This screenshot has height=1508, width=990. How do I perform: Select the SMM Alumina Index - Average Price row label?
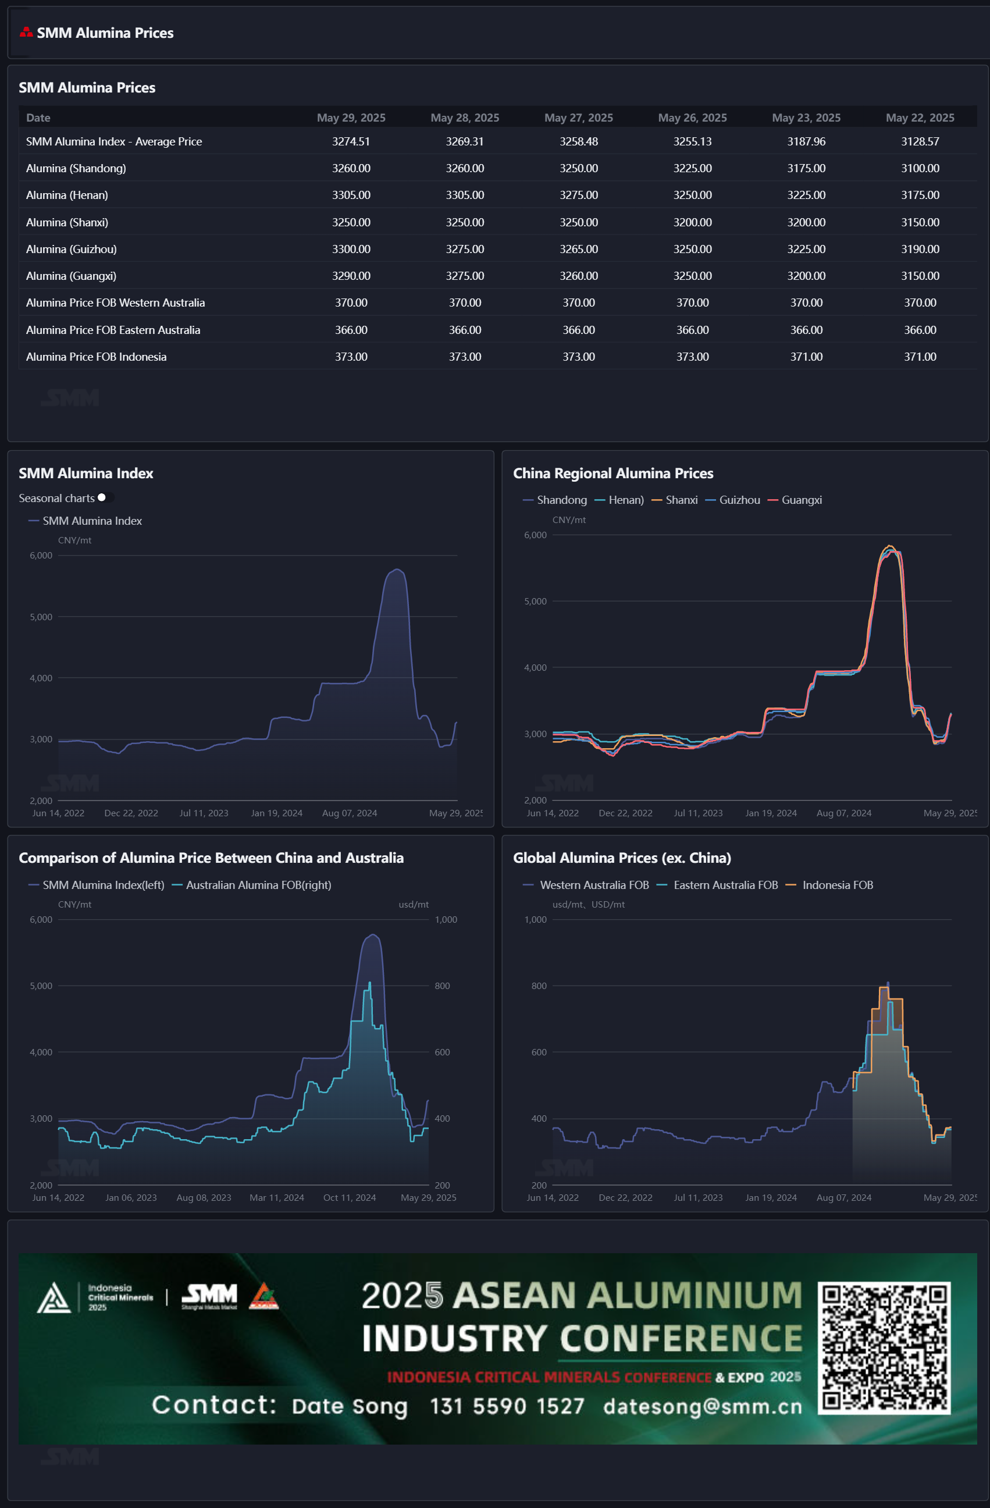tap(114, 141)
